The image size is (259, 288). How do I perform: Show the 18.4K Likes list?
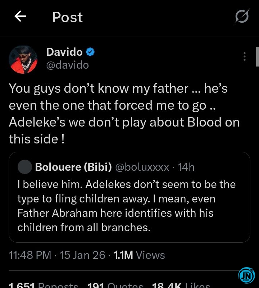181,285
